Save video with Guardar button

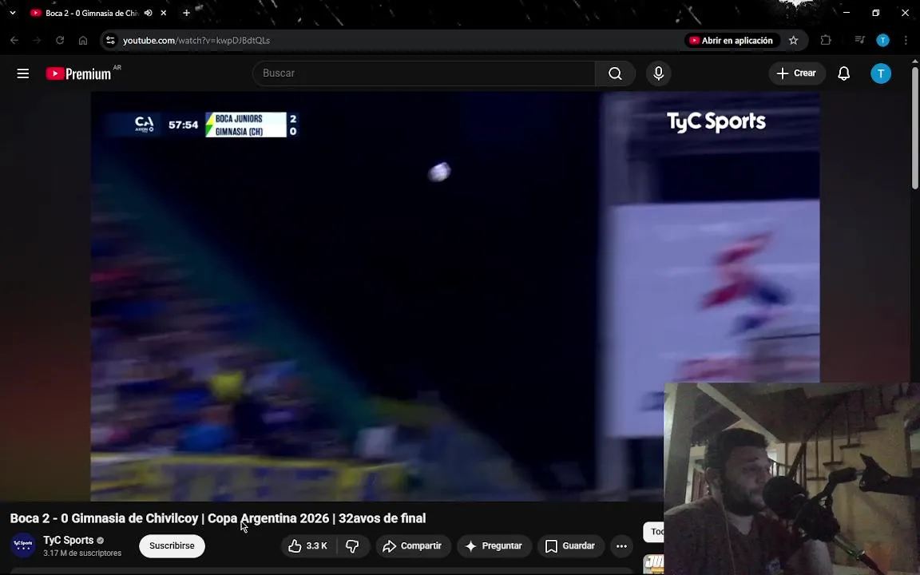pos(570,545)
